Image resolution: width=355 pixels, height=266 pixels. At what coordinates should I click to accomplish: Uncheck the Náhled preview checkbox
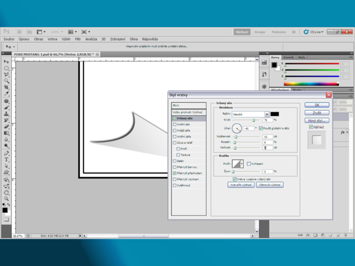point(311,126)
